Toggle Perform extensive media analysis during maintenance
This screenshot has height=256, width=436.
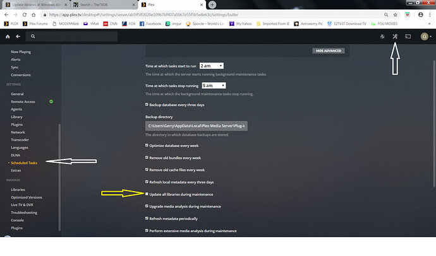tap(147, 230)
